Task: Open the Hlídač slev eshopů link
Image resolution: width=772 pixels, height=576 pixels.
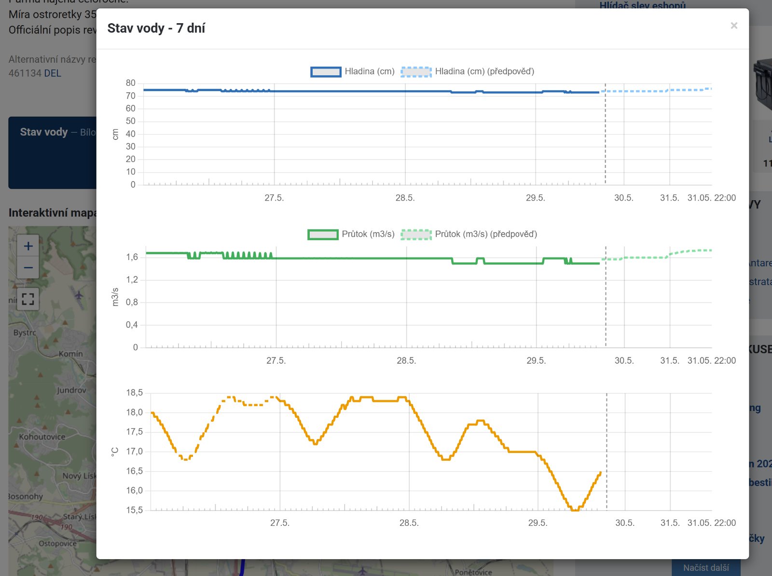Action: tap(642, 5)
